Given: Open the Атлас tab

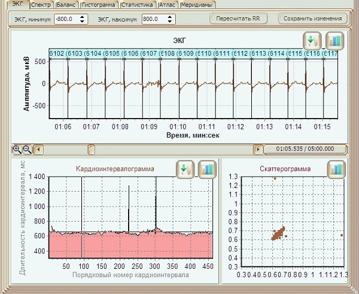Looking at the screenshot, I should 168,5.
